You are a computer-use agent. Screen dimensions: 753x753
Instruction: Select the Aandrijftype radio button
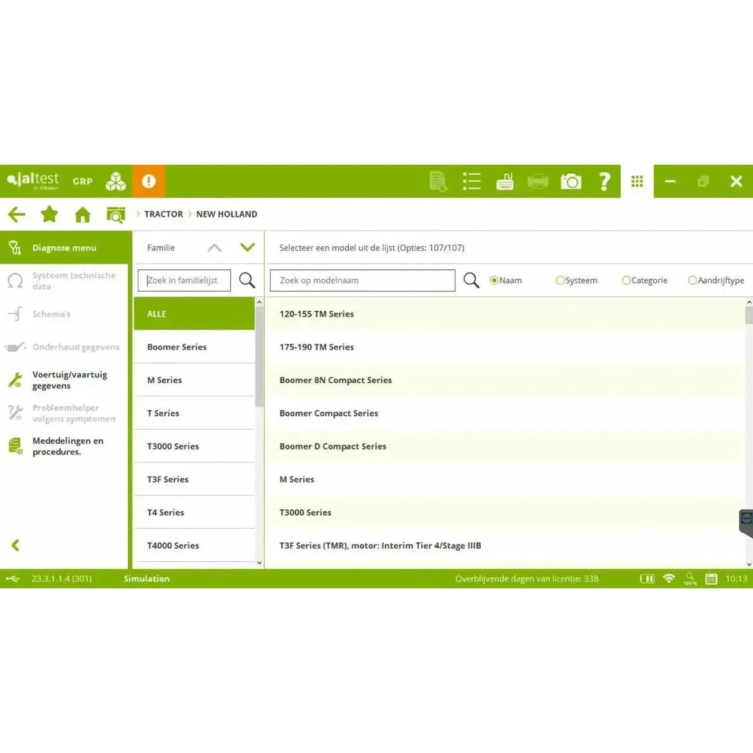(x=693, y=280)
